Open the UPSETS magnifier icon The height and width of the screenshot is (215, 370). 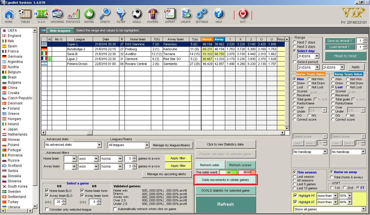[105, 14]
